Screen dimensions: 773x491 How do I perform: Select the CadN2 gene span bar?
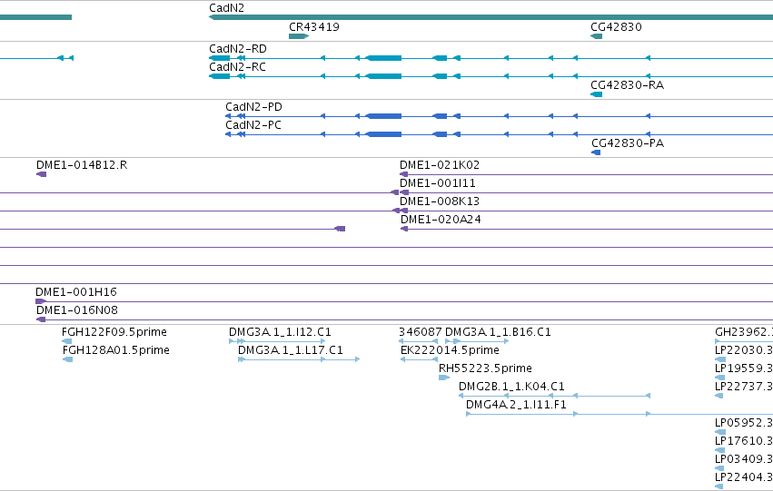(491, 17)
